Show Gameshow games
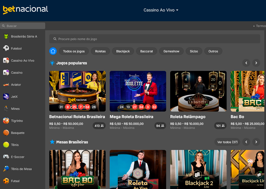The width and height of the screenshot is (266, 189). (x=171, y=51)
